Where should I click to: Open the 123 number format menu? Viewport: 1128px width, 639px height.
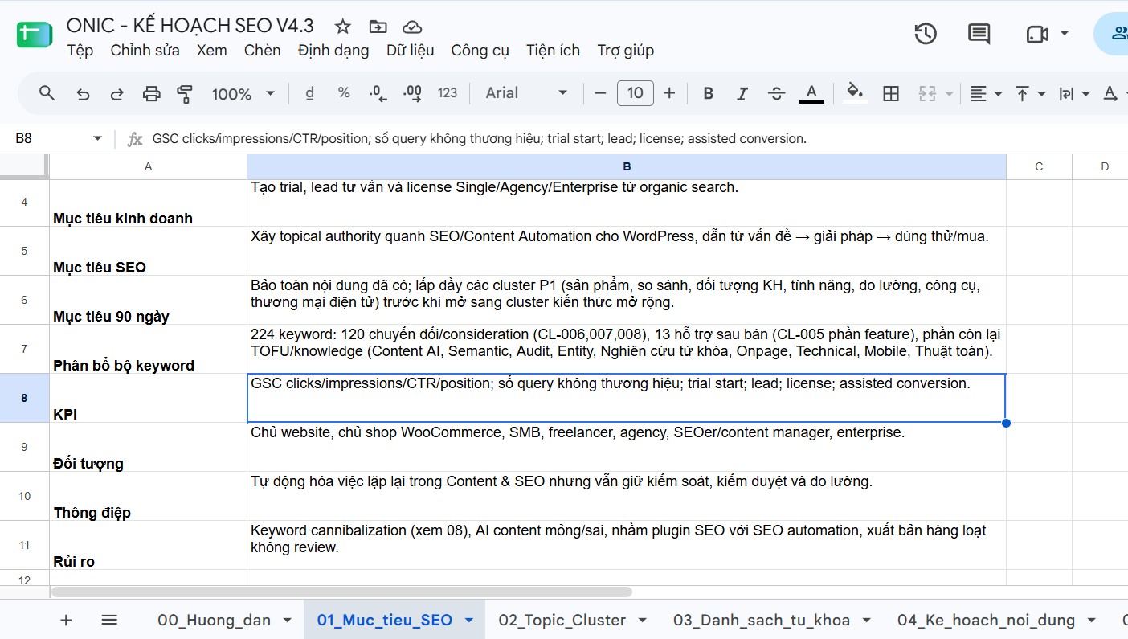coord(448,93)
